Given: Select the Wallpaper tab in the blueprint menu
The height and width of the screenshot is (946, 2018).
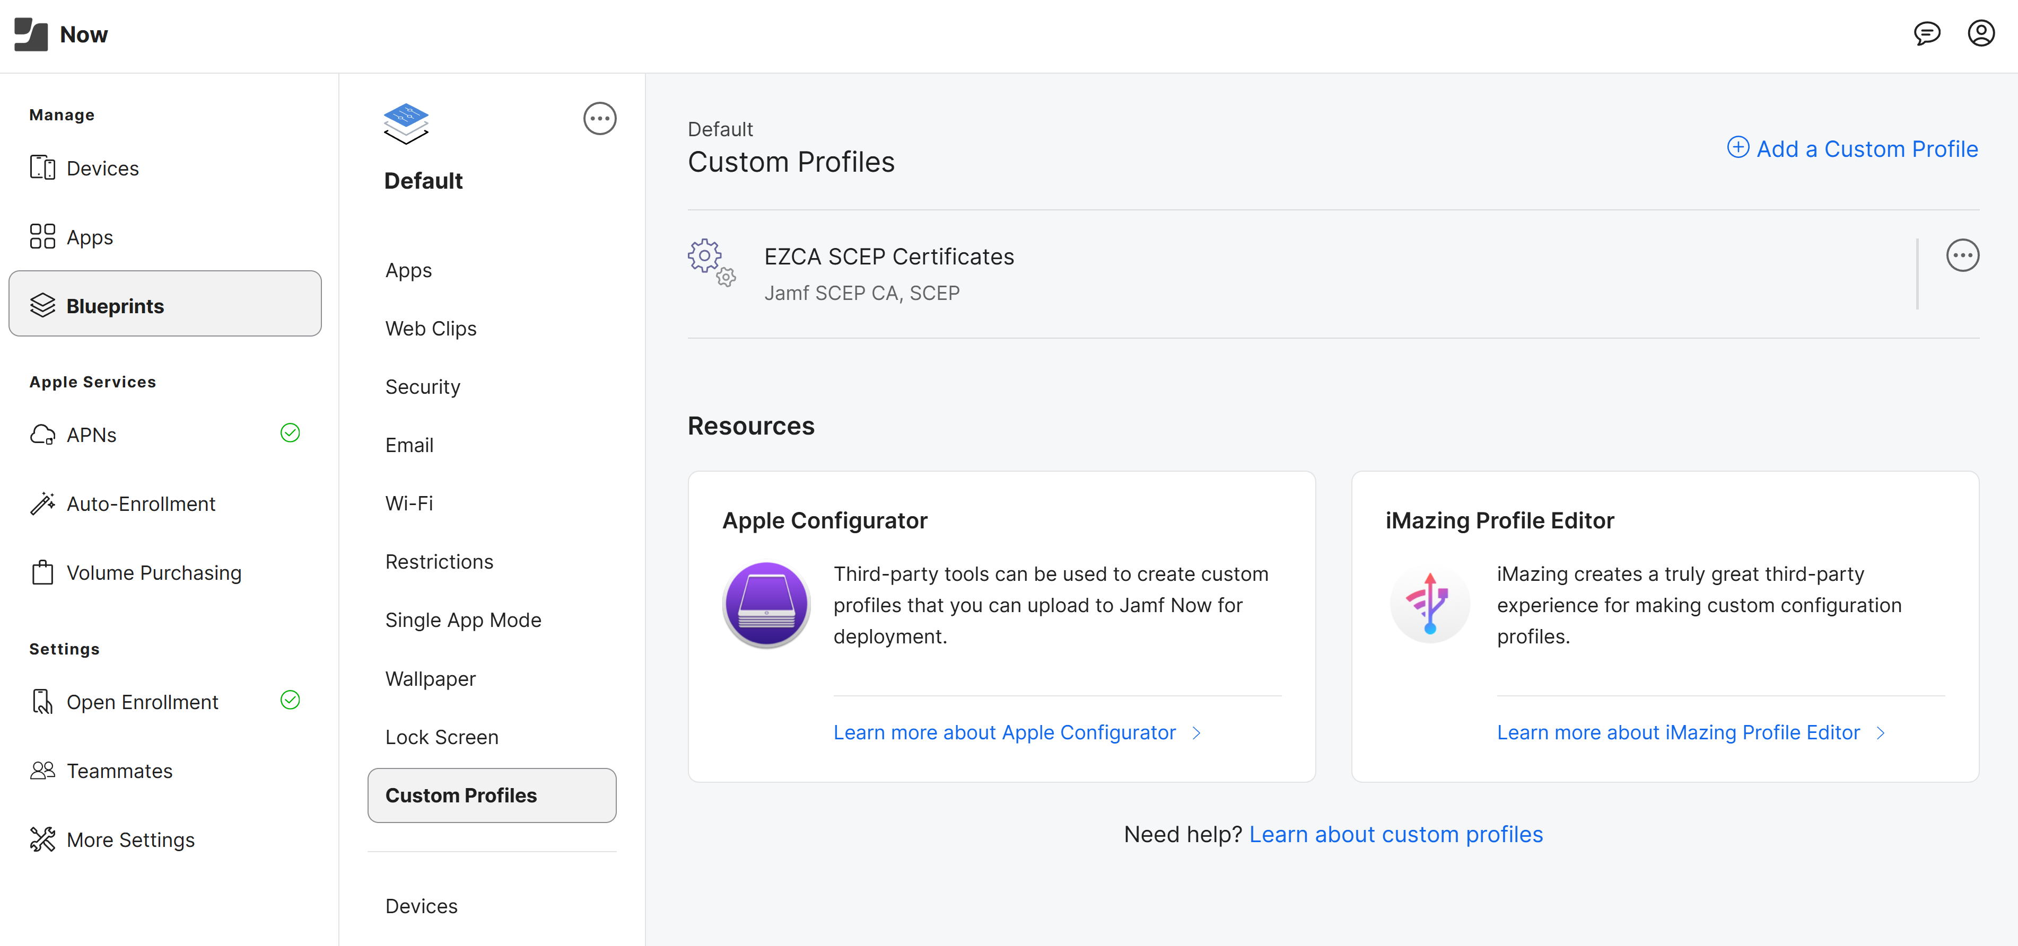Looking at the screenshot, I should pos(430,678).
